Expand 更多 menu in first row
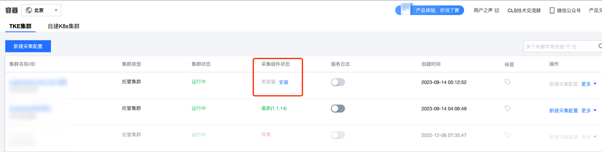The height and width of the screenshot is (152, 602). (589, 84)
